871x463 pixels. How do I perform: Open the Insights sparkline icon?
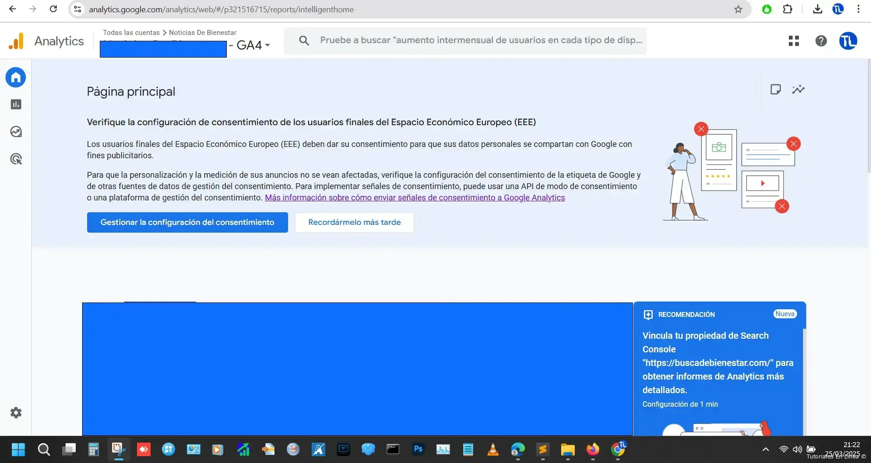798,89
